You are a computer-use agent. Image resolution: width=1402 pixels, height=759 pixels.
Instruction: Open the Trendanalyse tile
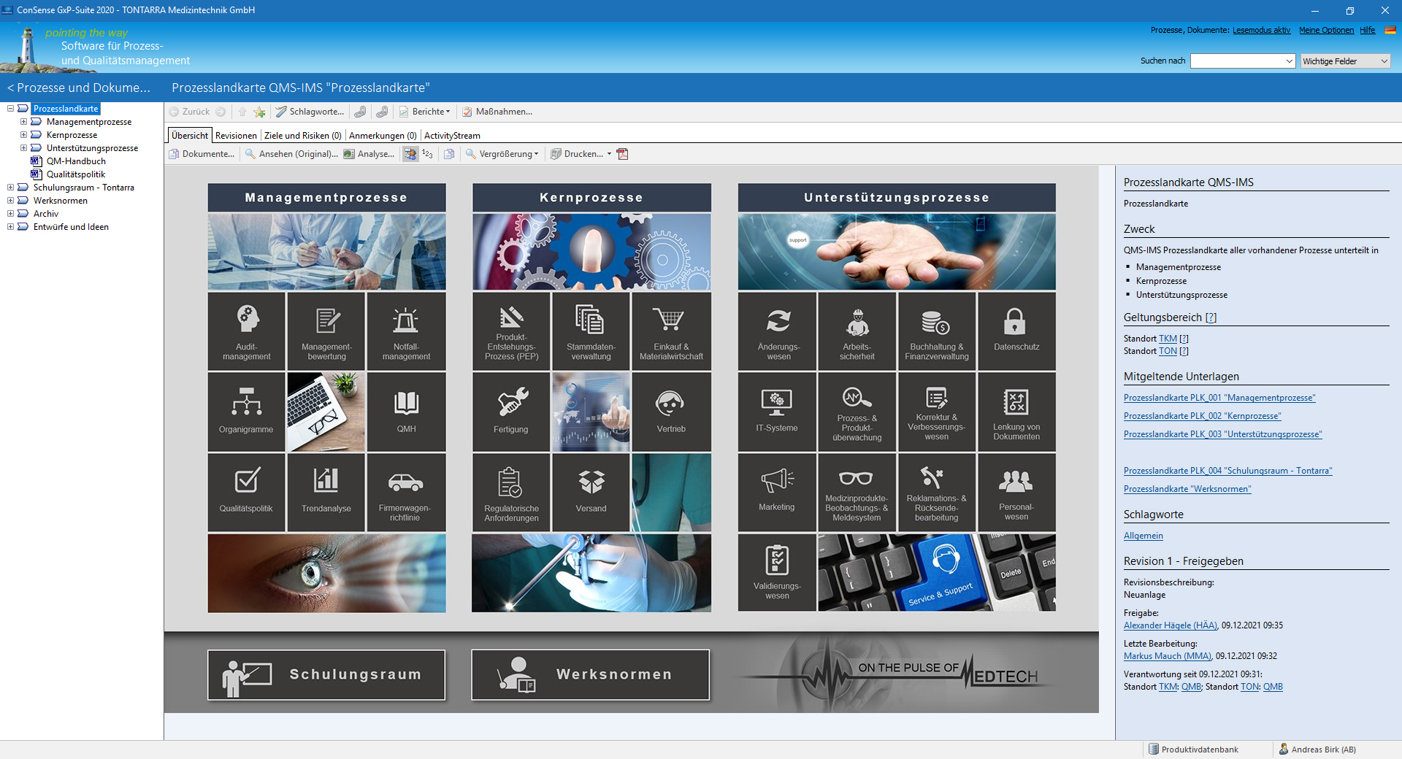(326, 492)
